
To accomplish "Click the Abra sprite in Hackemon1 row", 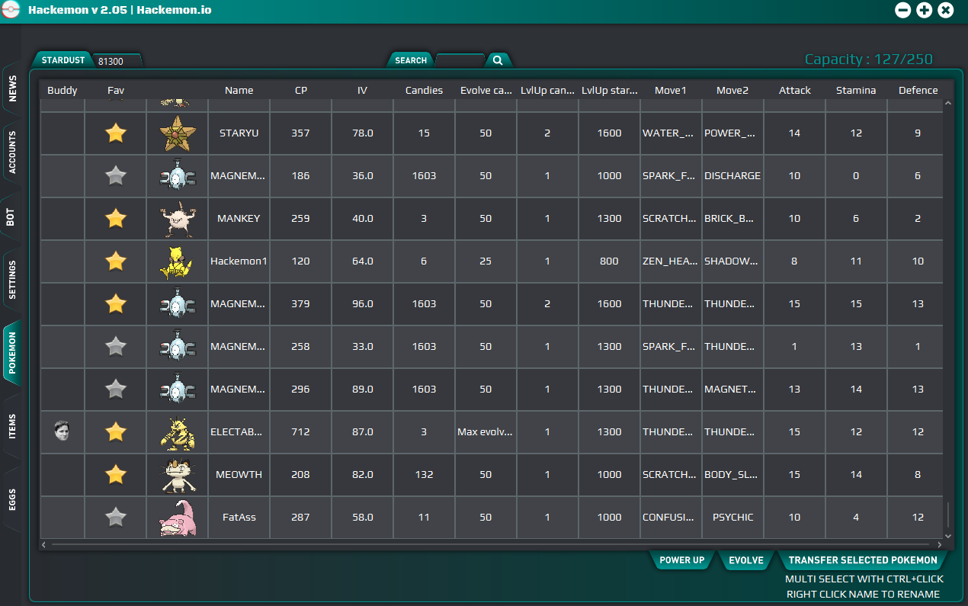I will point(177,261).
